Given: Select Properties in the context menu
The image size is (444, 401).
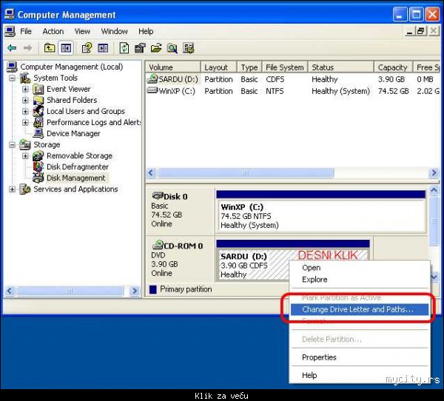Looking at the screenshot, I should [319, 357].
